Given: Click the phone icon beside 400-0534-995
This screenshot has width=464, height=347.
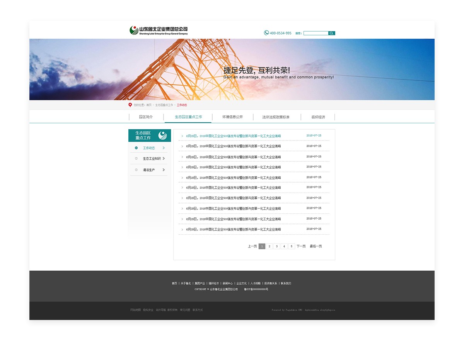Looking at the screenshot, I should coord(266,33).
